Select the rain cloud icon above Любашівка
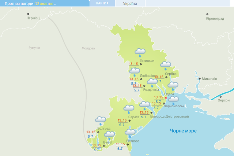Screen dimensions: 234x156 click(x=135, y=71)
